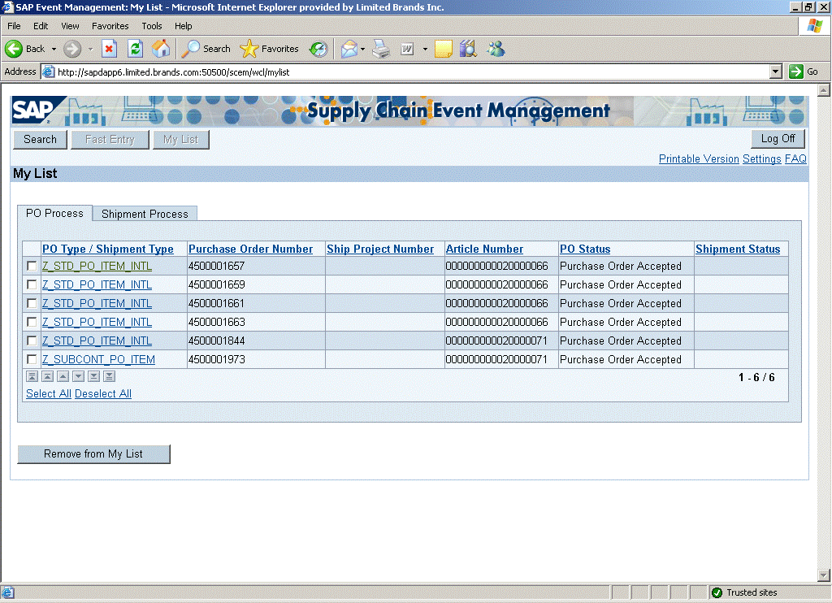
Task: Click the table page-up pager icon
Action: click(x=47, y=376)
